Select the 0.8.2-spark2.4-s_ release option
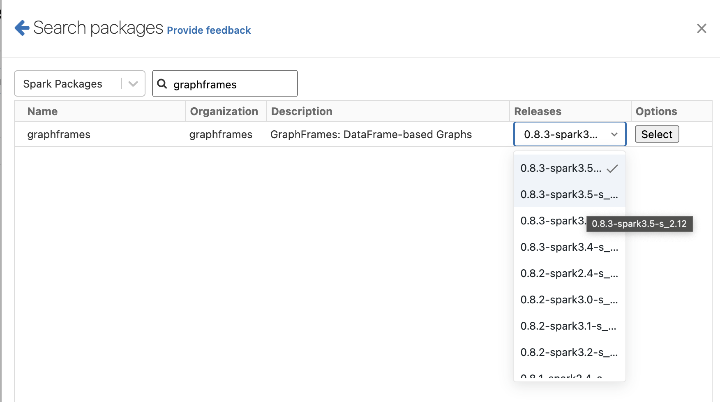This screenshot has height=402, width=720. pos(569,273)
